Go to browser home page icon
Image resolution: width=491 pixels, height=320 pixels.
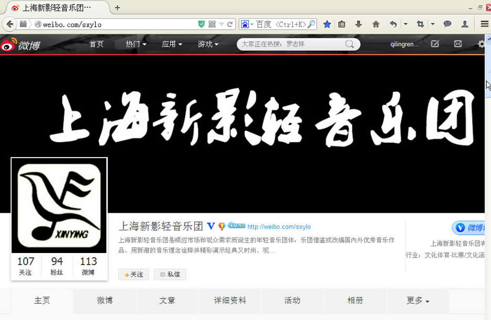pyautogui.click(x=376, y=24)
